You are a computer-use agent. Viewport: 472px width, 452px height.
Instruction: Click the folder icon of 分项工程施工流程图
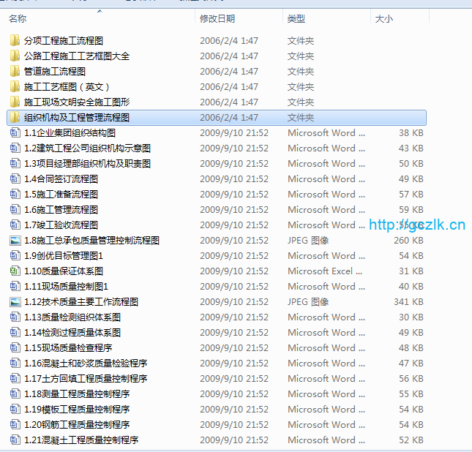point(15,41)
